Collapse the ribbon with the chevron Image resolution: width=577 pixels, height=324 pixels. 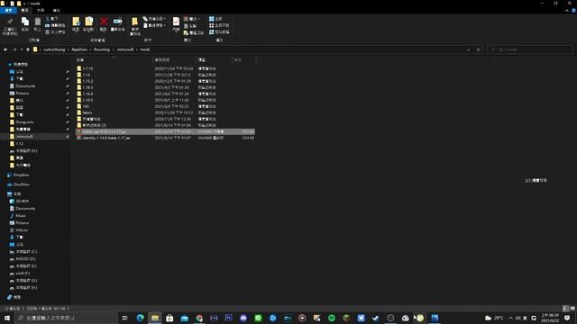[567, 11]
